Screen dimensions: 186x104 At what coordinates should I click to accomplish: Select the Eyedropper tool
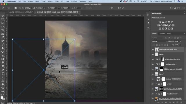(x=3, y=37)
